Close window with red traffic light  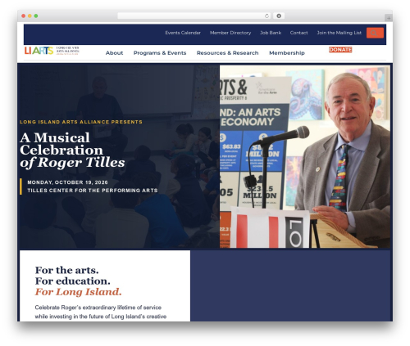pyautogui.click(x=24, y=16)
